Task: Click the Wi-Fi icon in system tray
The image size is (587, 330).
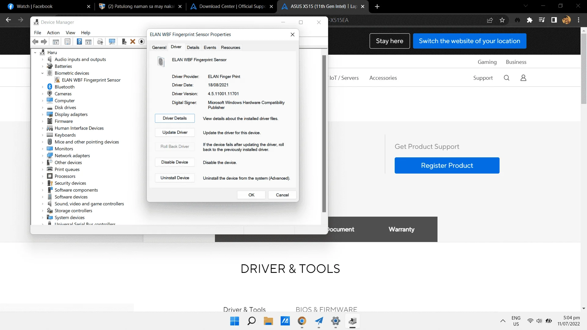Action: pyautogui.click(x=530, y=321)
